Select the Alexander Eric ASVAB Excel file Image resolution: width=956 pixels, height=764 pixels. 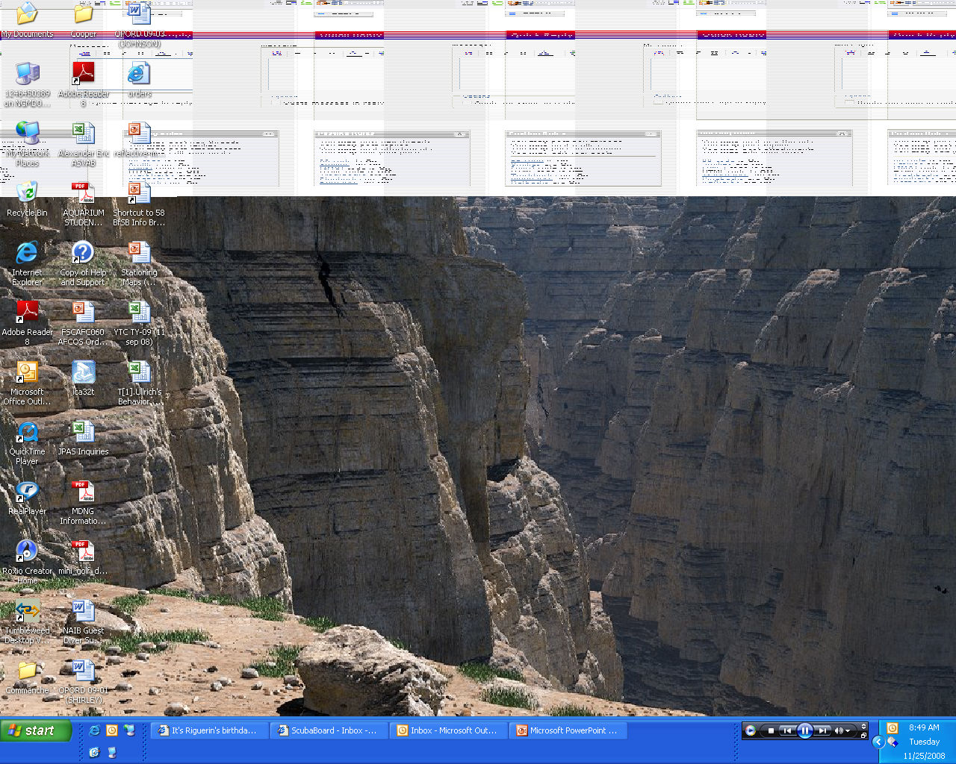[x=83, y=143]
